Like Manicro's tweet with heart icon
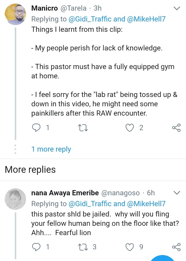The height and width of the screenshot is (261, 186). tap(129, 128)
